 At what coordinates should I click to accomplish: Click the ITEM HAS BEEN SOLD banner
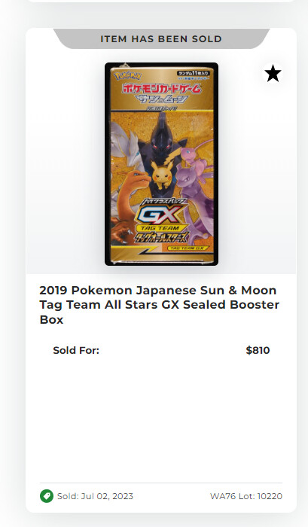pyautogui.click(x=161, y=38)
